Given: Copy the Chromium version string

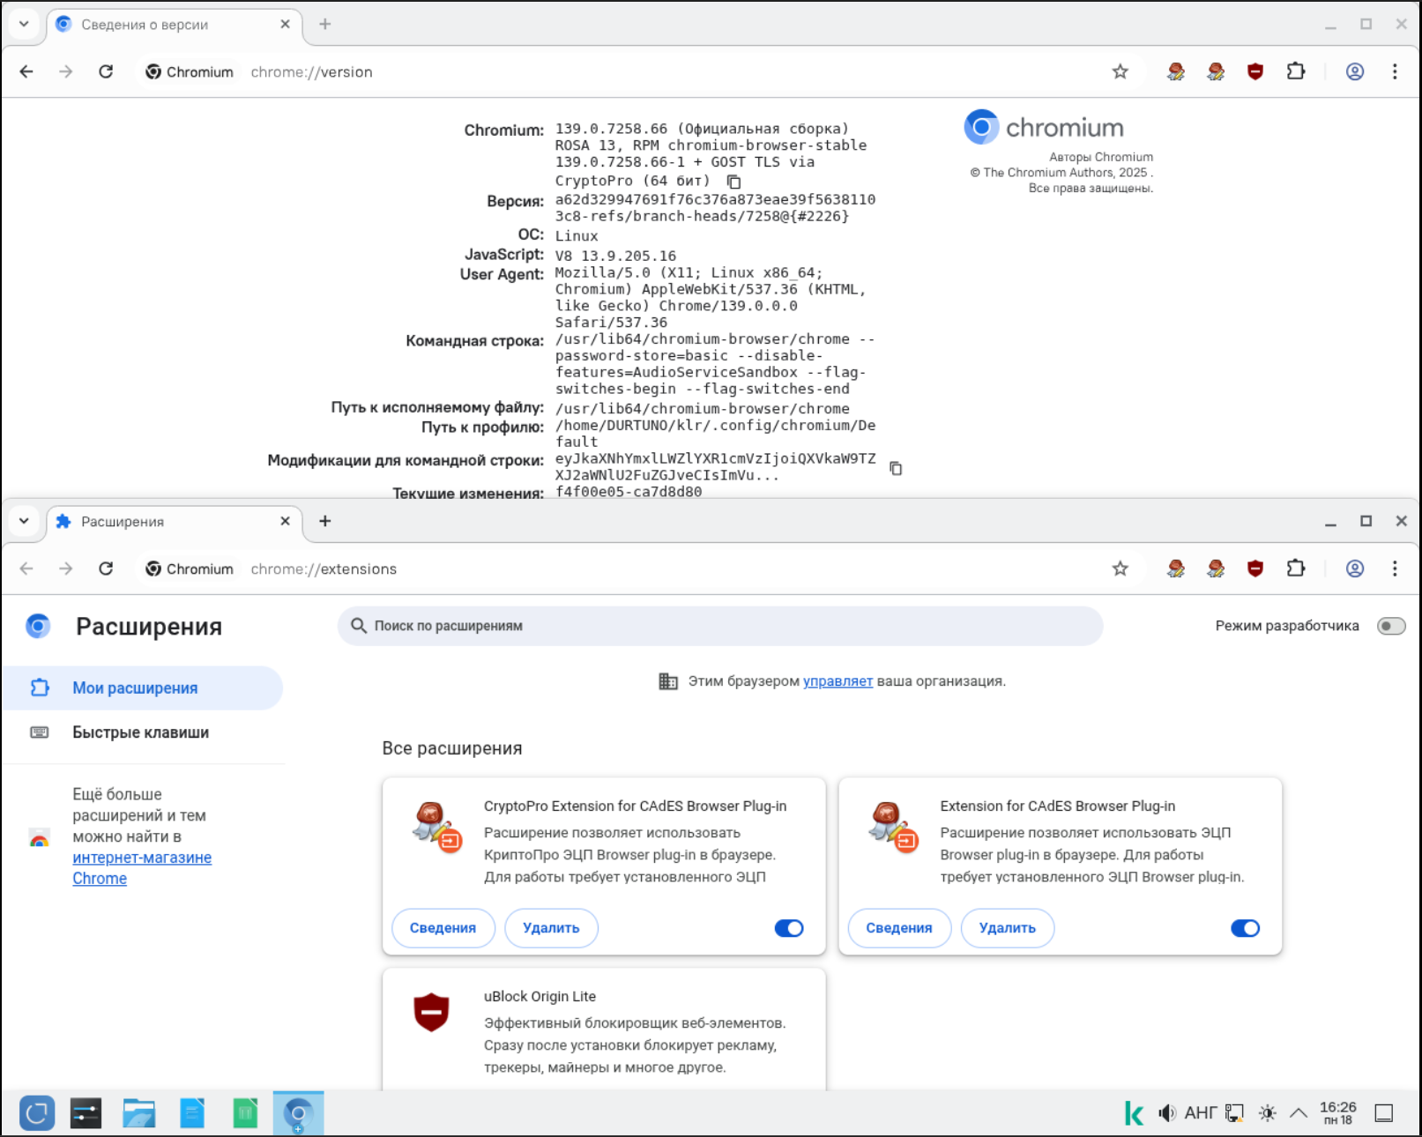Looking at the screenshot, I should pyautogui.click(x=733, y=182).
